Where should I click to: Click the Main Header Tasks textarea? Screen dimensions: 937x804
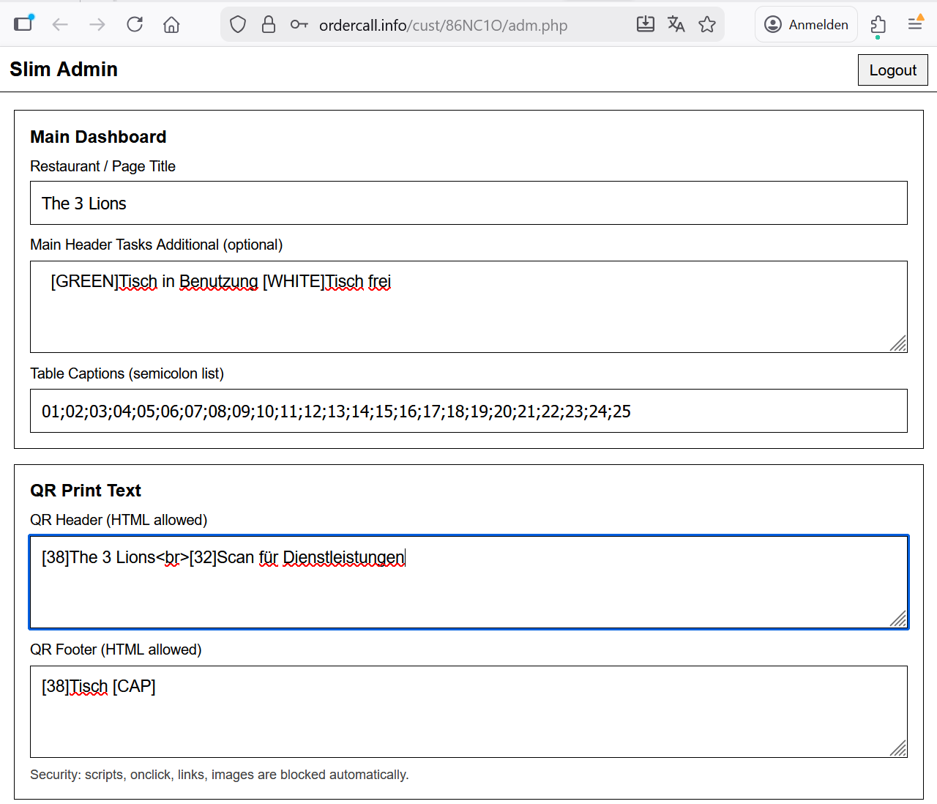468,308
